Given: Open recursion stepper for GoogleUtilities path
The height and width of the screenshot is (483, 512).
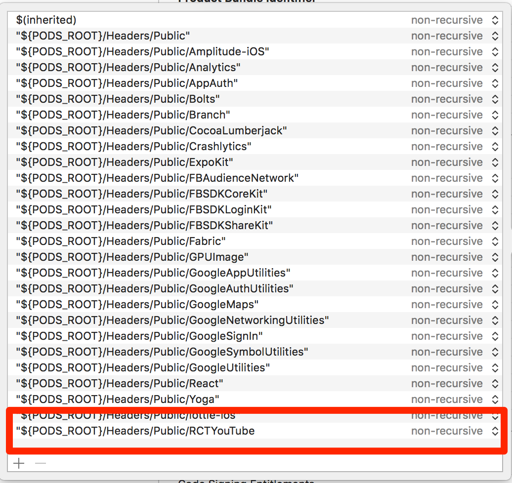Looking at the screenshot, I should [495, 368].
